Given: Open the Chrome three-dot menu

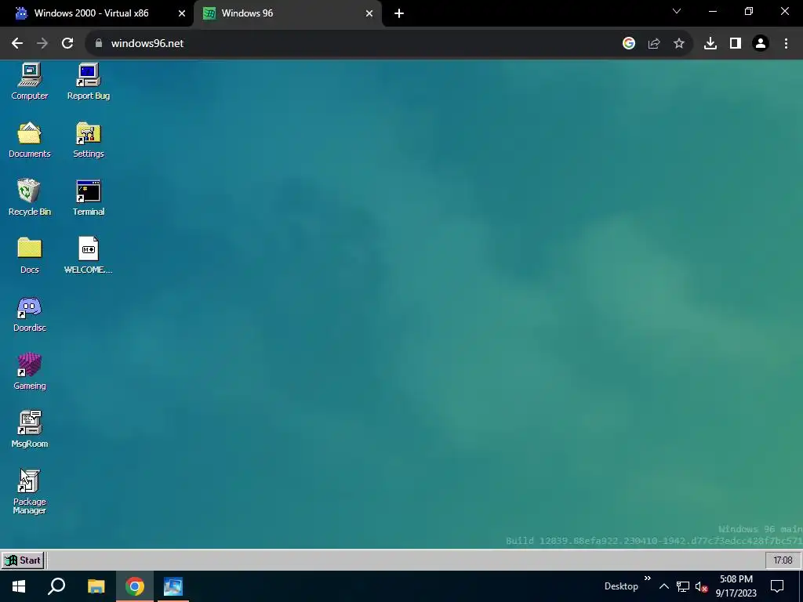Looking at the screenshot, I should pos(786,44).
